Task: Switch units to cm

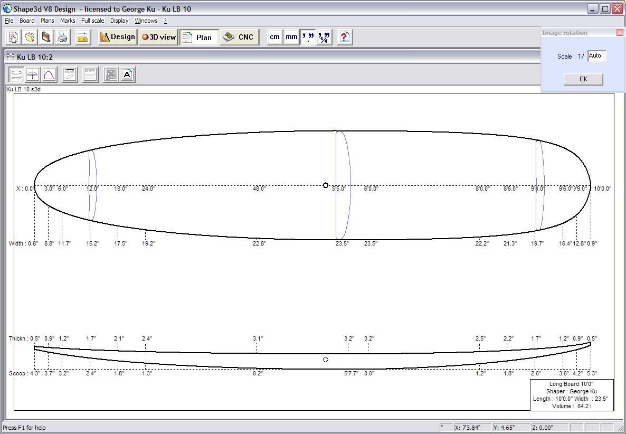Action: (x=274, y=37)
